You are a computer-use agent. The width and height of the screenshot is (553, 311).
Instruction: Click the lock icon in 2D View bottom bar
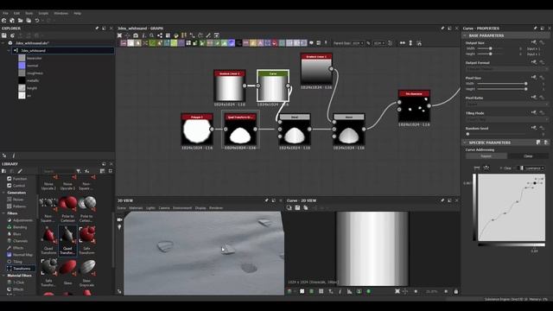coord(455,291)
